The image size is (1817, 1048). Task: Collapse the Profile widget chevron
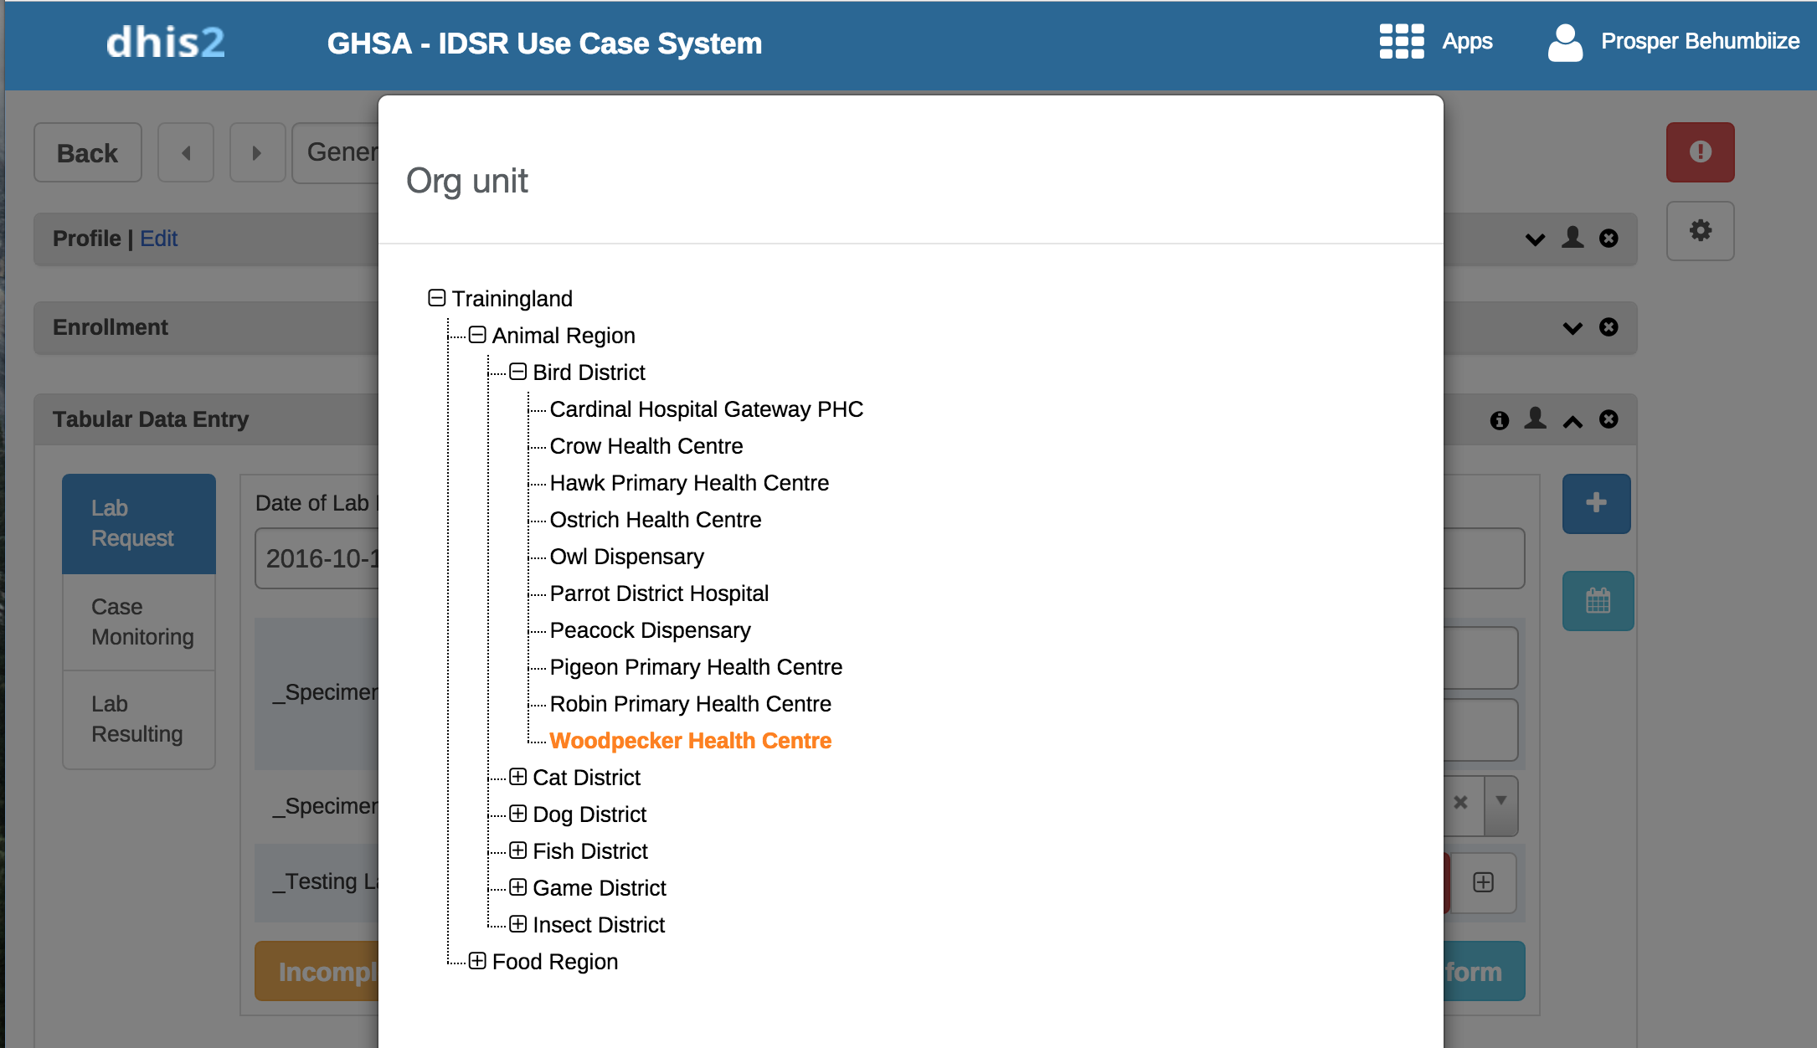[1535, 239]
